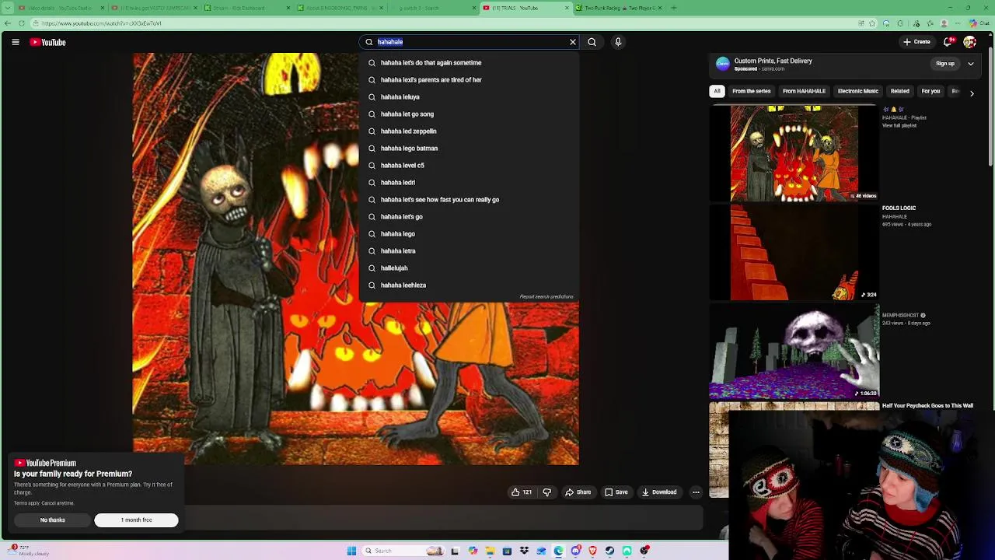The width and height of the screenshot is (995, 560).
Task: Start voice search with microphone
Action: 618,42
